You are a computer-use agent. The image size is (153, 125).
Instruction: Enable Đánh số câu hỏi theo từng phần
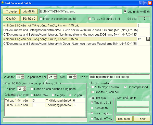(32, 89)
